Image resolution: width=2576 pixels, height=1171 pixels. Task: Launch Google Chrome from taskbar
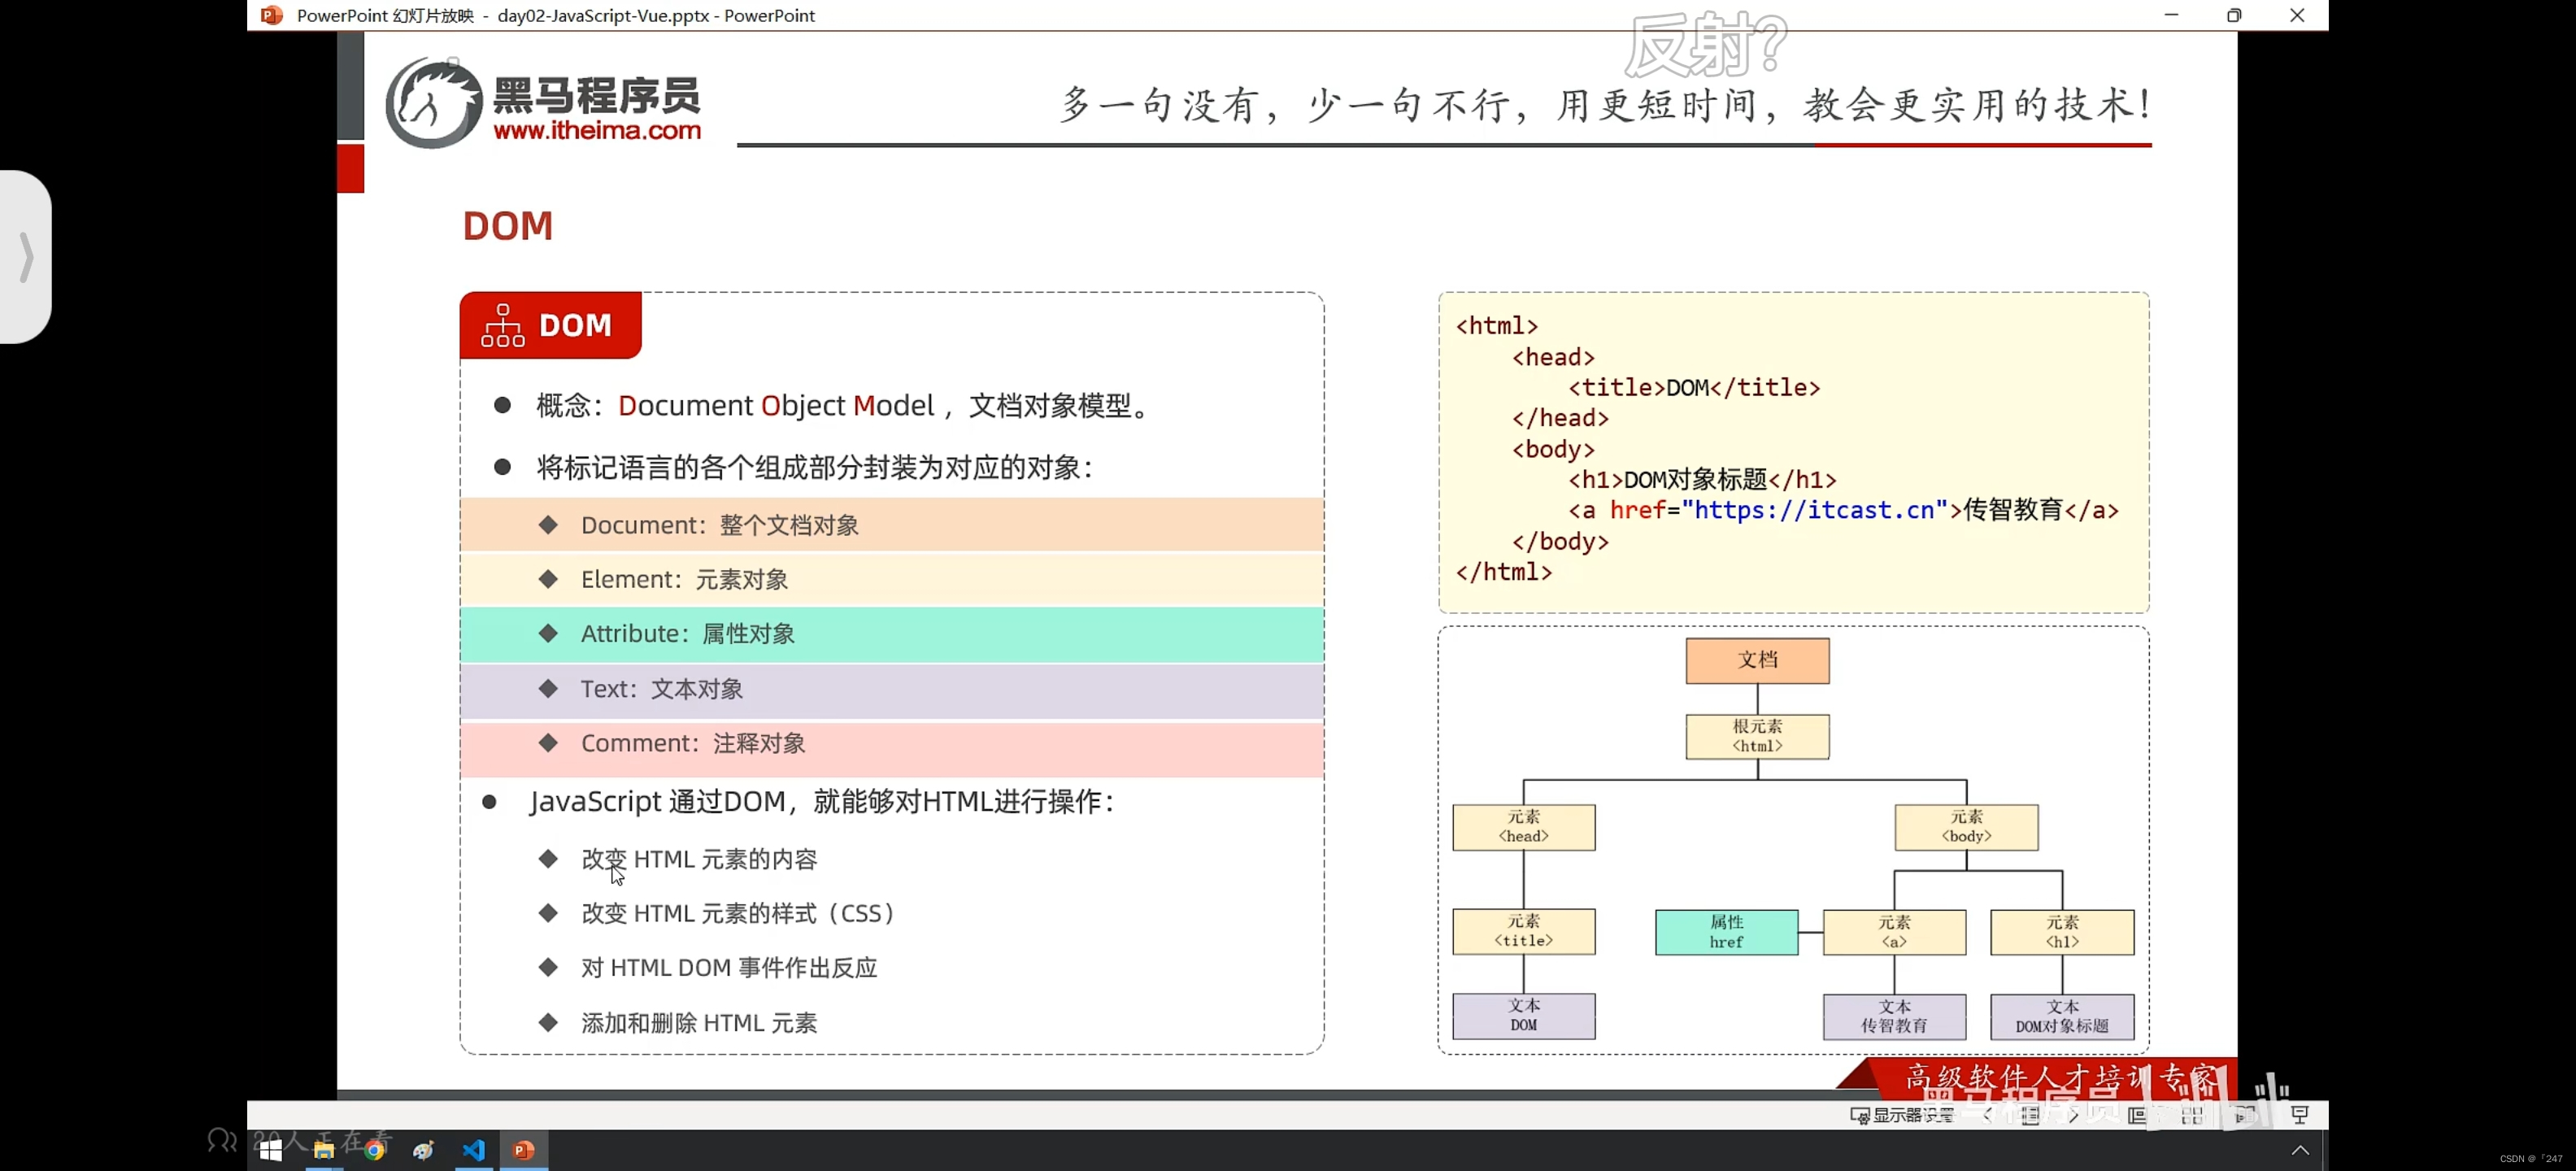click(x=374, y=1150)
